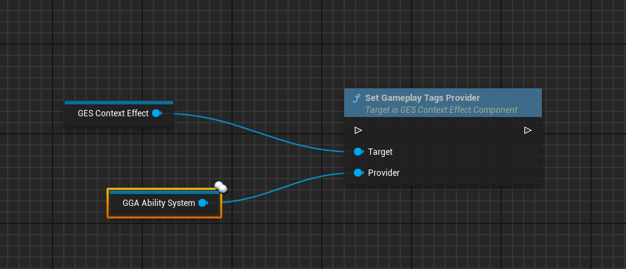
Task: Click the Target input pin
Action: coord(358,151)
